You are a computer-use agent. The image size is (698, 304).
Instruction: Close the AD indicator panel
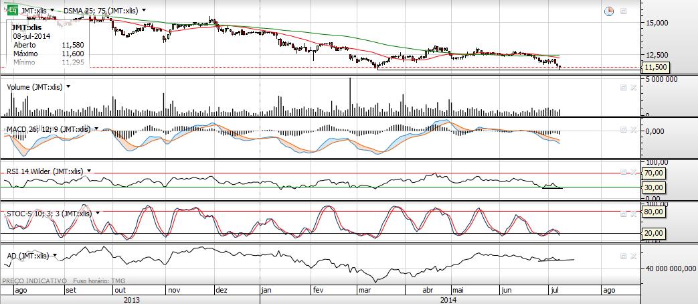pos(633,256)
